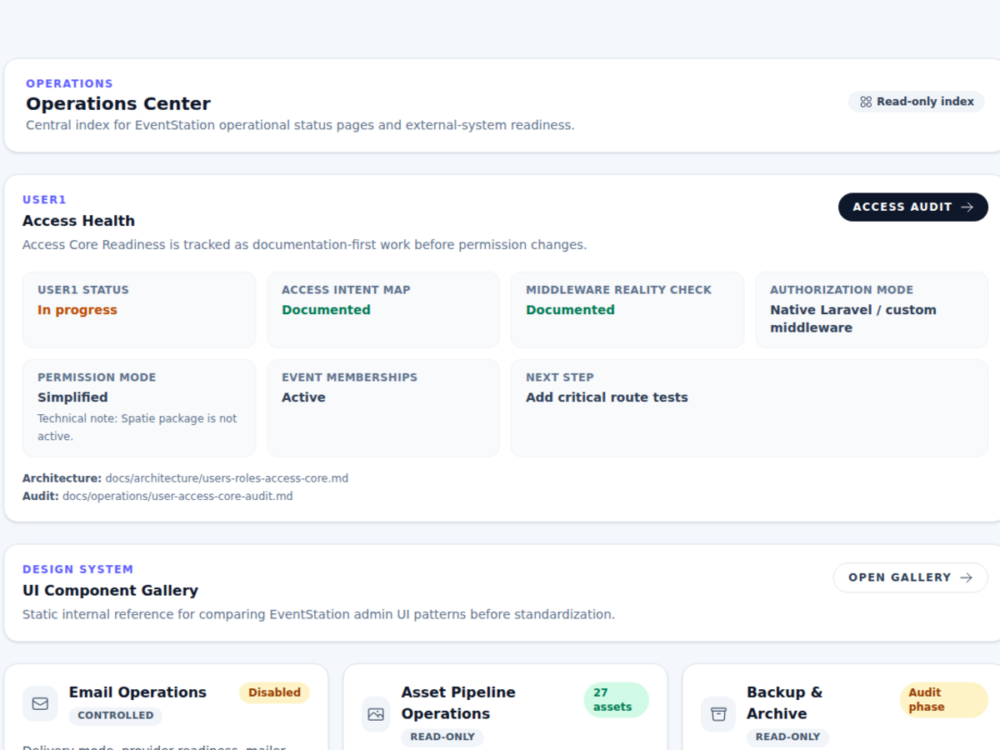1000x750 pixels.
Task: Open the Backup & Archive card title
Action: coord(784,703)
